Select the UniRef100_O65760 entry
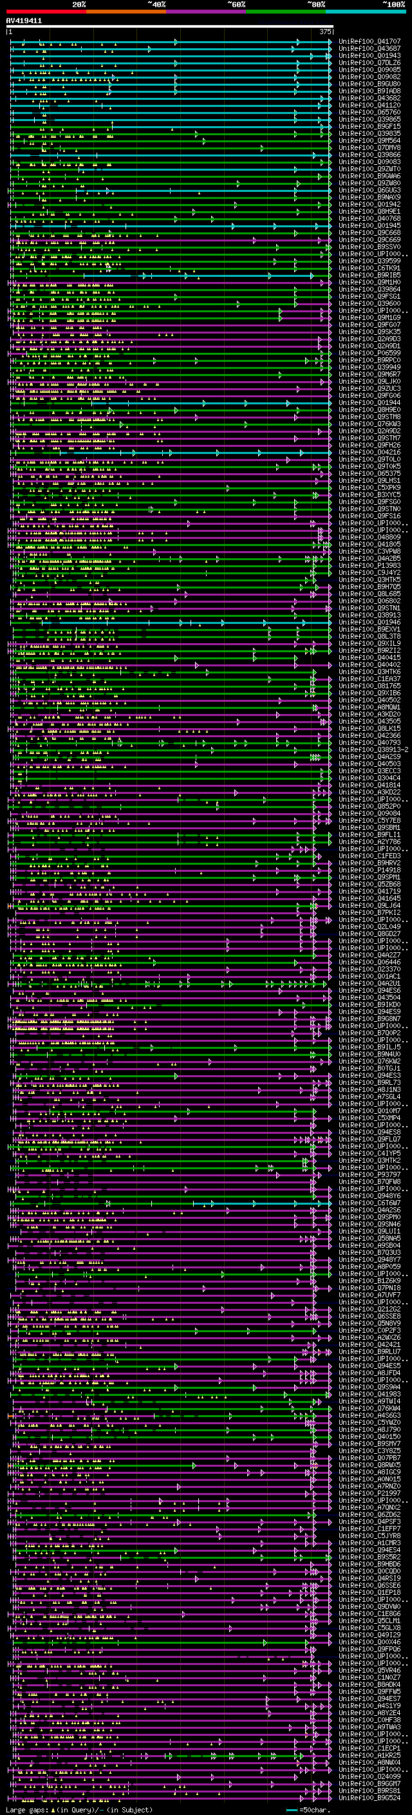 [369, 112]
